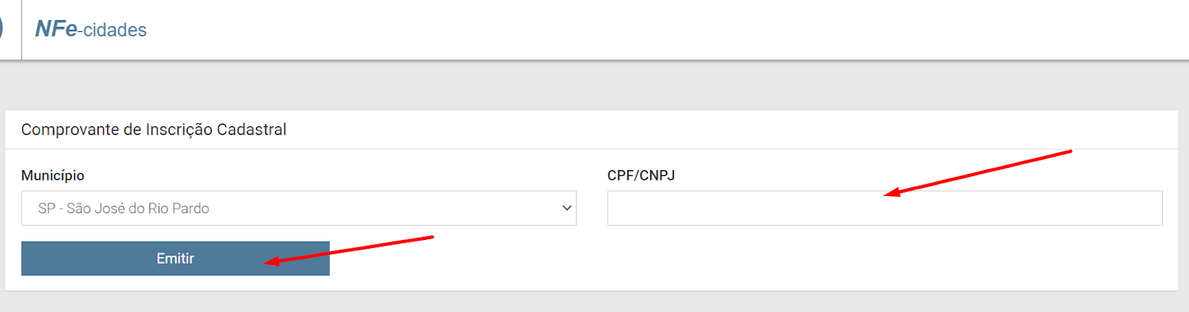Open the Município dropdown

[299, 209]
